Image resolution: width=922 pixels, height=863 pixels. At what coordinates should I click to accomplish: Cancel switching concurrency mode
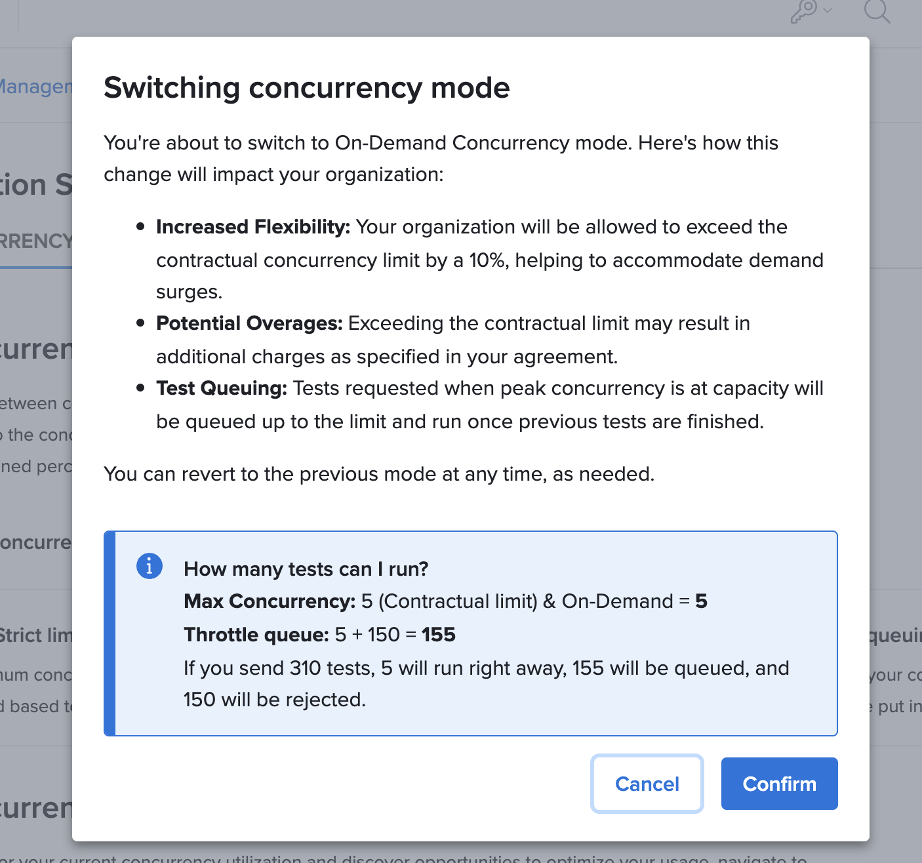pos(647,784)
